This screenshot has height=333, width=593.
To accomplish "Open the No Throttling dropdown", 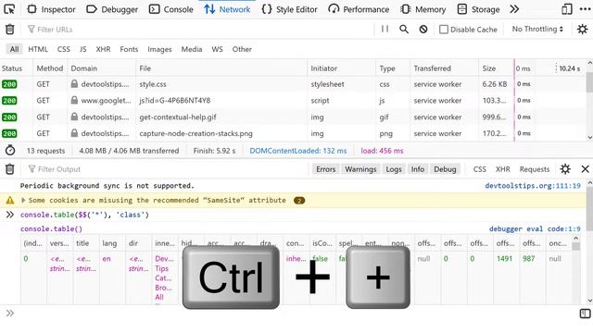I will [537, 29].
